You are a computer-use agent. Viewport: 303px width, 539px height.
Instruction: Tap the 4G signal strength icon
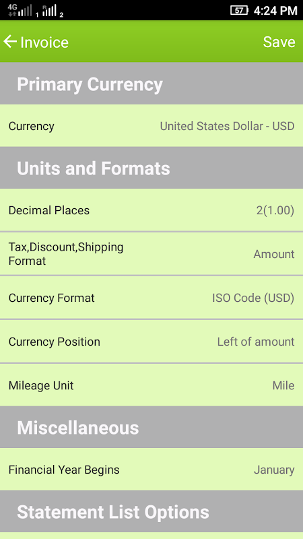coord(21,11)
